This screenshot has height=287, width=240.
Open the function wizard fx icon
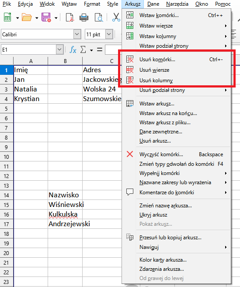click(73, 49)
